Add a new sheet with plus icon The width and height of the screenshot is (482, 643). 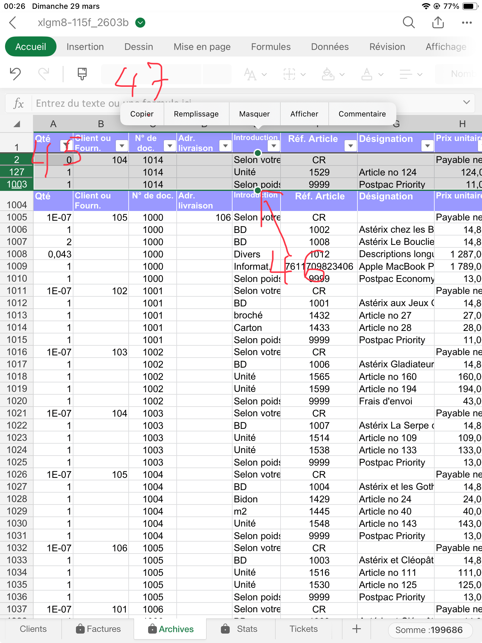coord(356,629)
